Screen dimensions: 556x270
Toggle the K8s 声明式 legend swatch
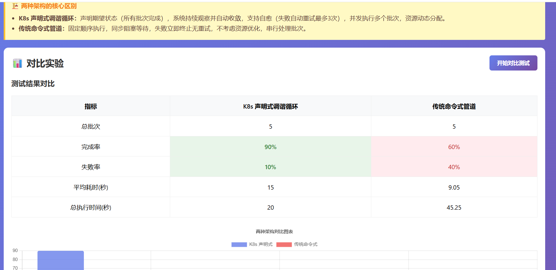coord(239,244)
